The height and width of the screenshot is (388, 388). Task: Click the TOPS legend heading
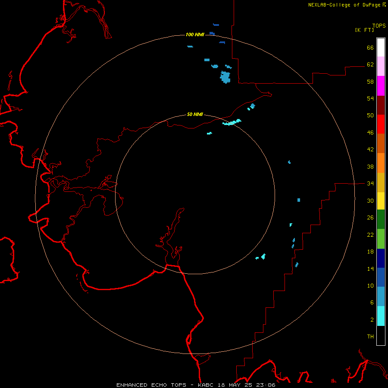pos(379,25)
